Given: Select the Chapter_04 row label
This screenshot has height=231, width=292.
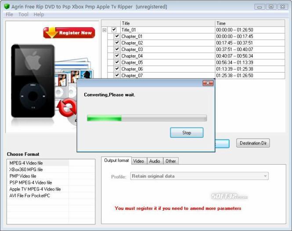Looking at the screenshot, I should tap(132, 56).
